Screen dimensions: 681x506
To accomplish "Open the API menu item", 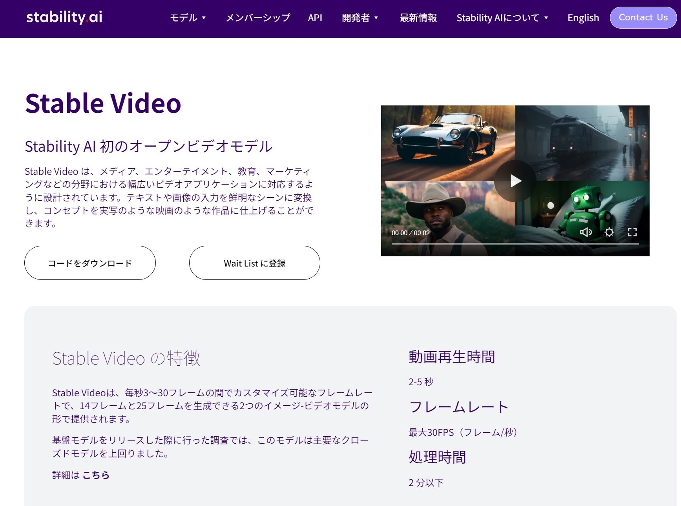I will (315, 18).
